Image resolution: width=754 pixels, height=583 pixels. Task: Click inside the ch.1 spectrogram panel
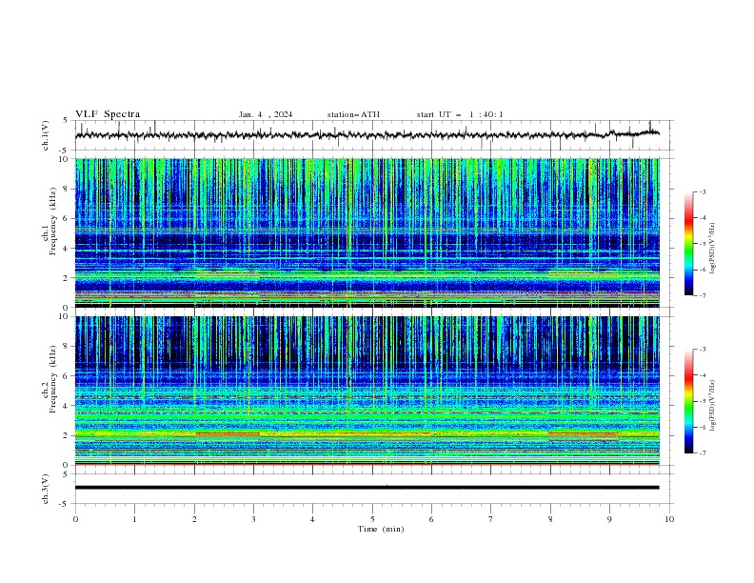[x=367, y=232]
